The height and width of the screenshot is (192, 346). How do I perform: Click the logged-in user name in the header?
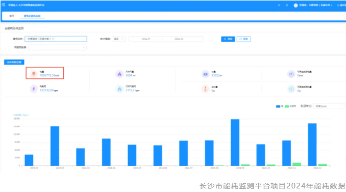[315, 5]
